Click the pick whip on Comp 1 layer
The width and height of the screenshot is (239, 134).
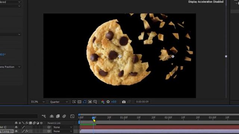[x=49, y=131]
